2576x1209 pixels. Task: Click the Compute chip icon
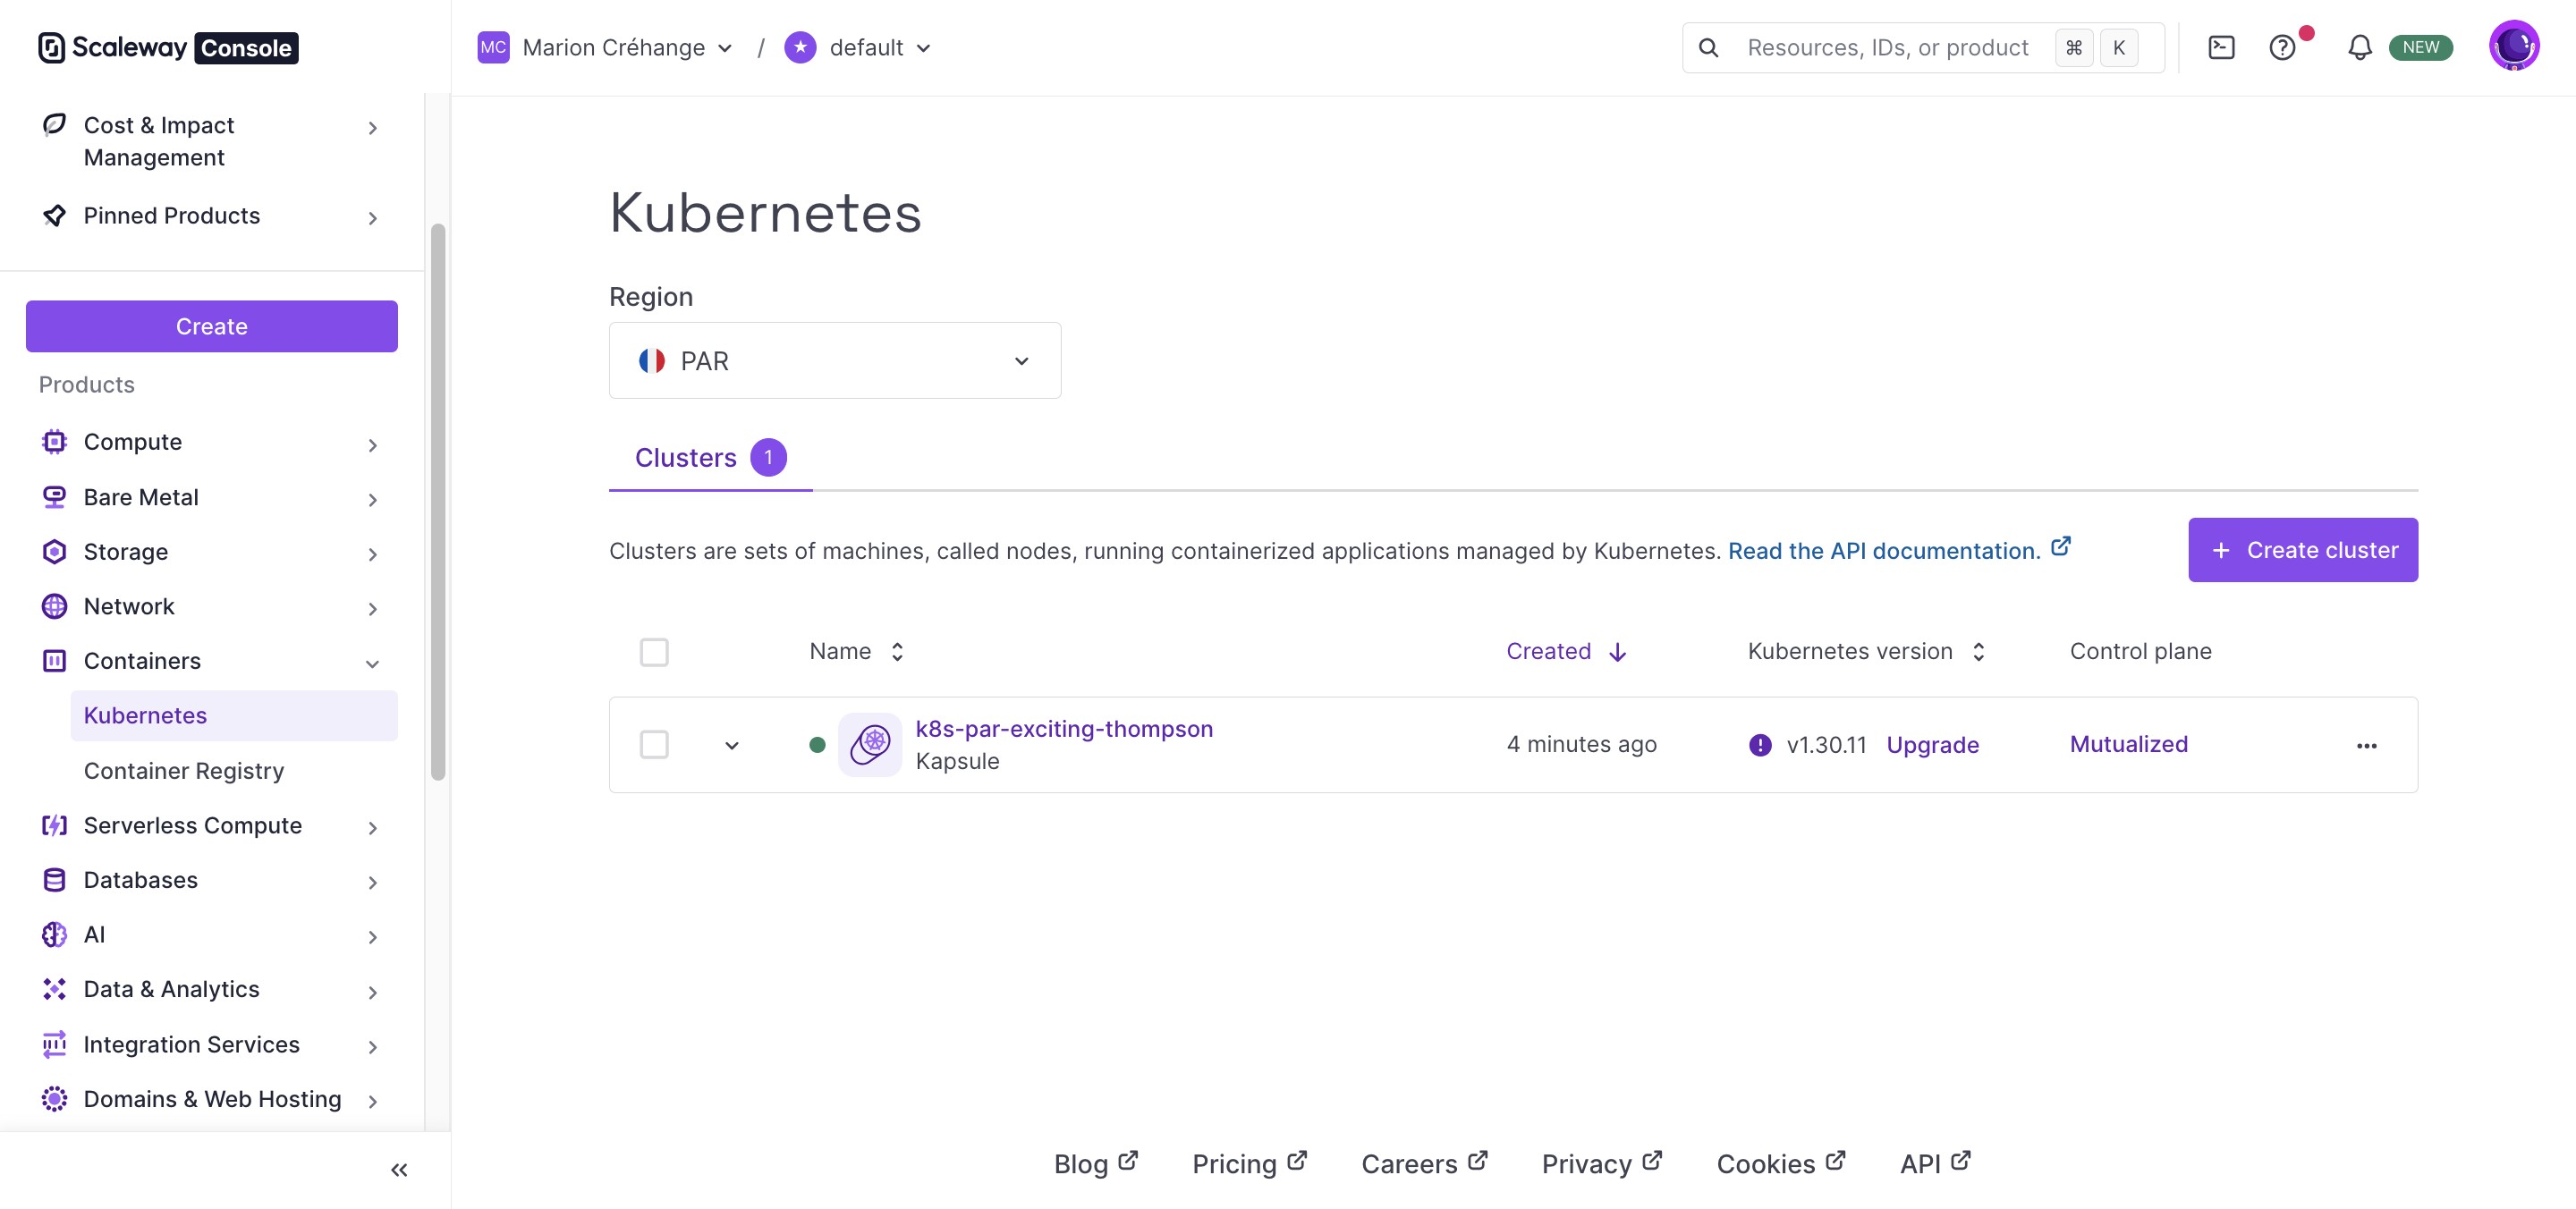pos(54,442)
